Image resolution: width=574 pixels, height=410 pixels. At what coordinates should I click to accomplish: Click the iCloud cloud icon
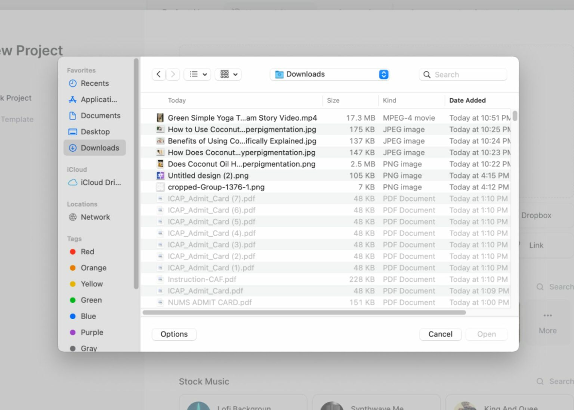72,182
